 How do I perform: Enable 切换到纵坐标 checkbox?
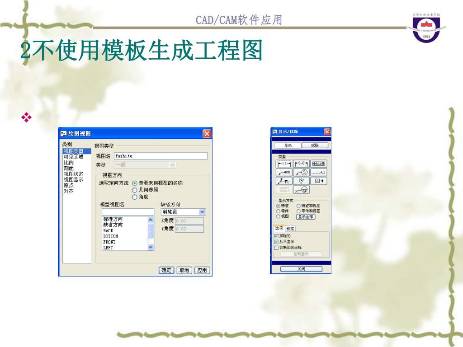[277, 248]
